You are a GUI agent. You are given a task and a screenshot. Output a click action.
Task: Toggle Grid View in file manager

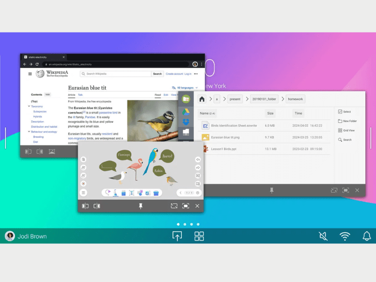click(346, 131)
